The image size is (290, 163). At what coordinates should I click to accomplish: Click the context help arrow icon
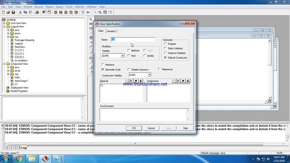pos(44,12)
